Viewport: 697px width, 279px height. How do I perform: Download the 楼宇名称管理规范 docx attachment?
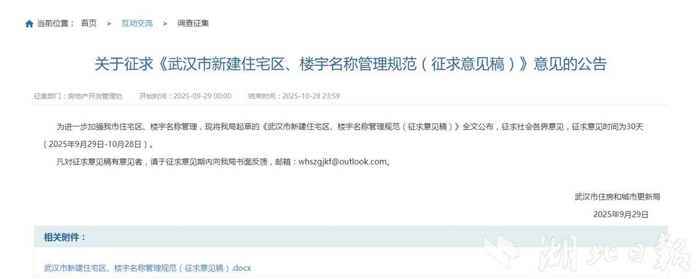point(148,268)
